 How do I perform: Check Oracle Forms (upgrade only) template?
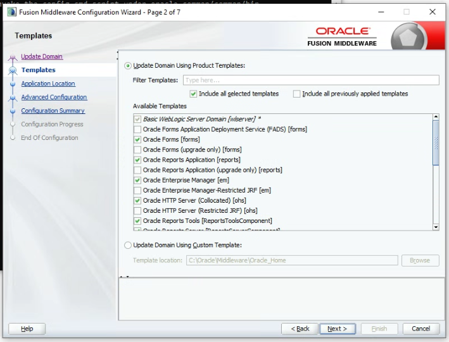pos(137,150)
